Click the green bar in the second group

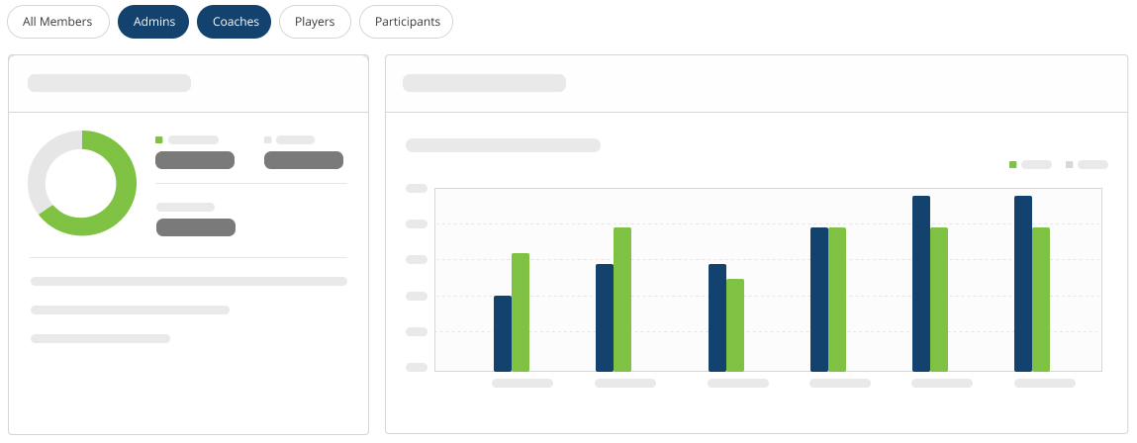622,299
